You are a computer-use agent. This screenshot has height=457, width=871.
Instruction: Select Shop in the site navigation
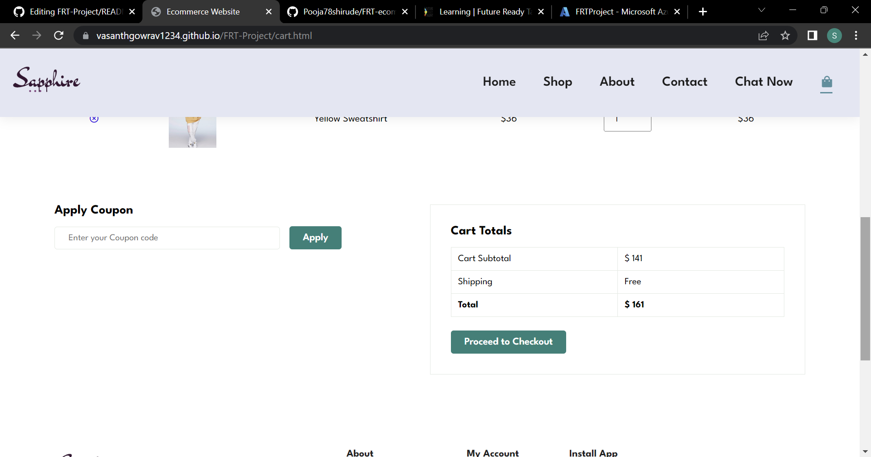pyautogui.click(x=557, y=82)
